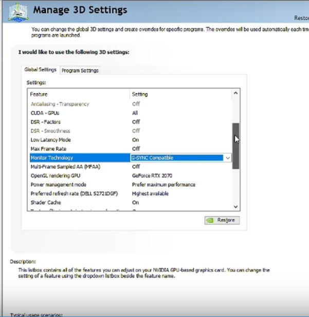Click the scrollbar down arrow in settings list
This screenshot has width=309, height=317.
(235, 207)
